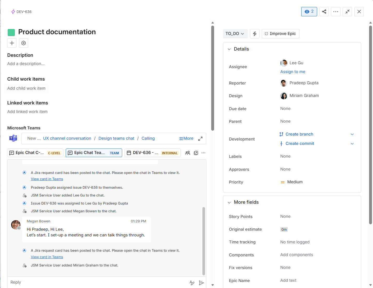373x288 pixels.
Task: Open the TO_DO status dropdown
Action: (235, 34)
